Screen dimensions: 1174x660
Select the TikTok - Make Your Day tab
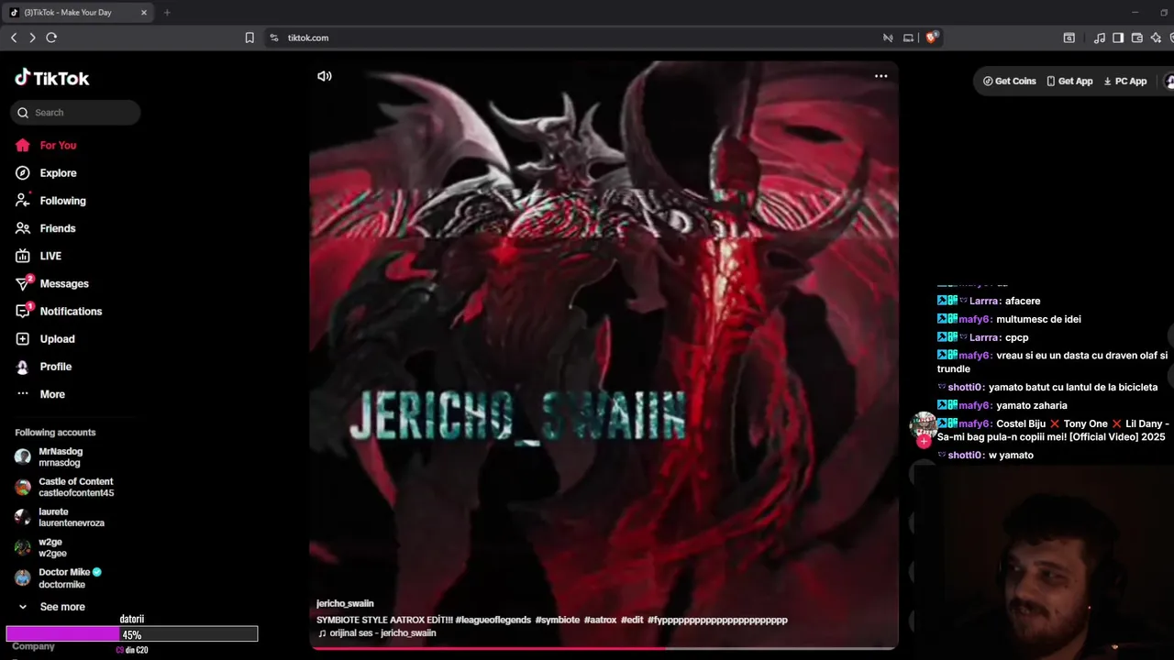coord(79,13)
